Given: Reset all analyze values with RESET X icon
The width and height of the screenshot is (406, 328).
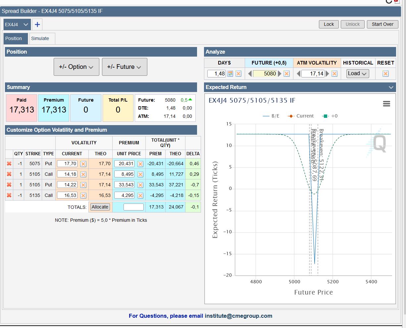Looking at the screenshot, I should coord(385,73).
